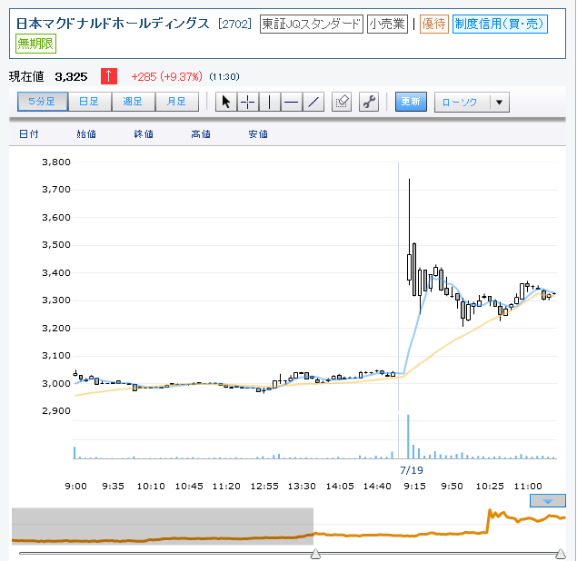This screenshot has width=577, height=561.
Task: Click the +285 (+9.37%) change text
Action: tap(166, 76)
